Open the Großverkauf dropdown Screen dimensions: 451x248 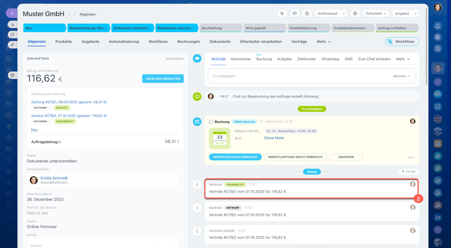tap(331, 13)
